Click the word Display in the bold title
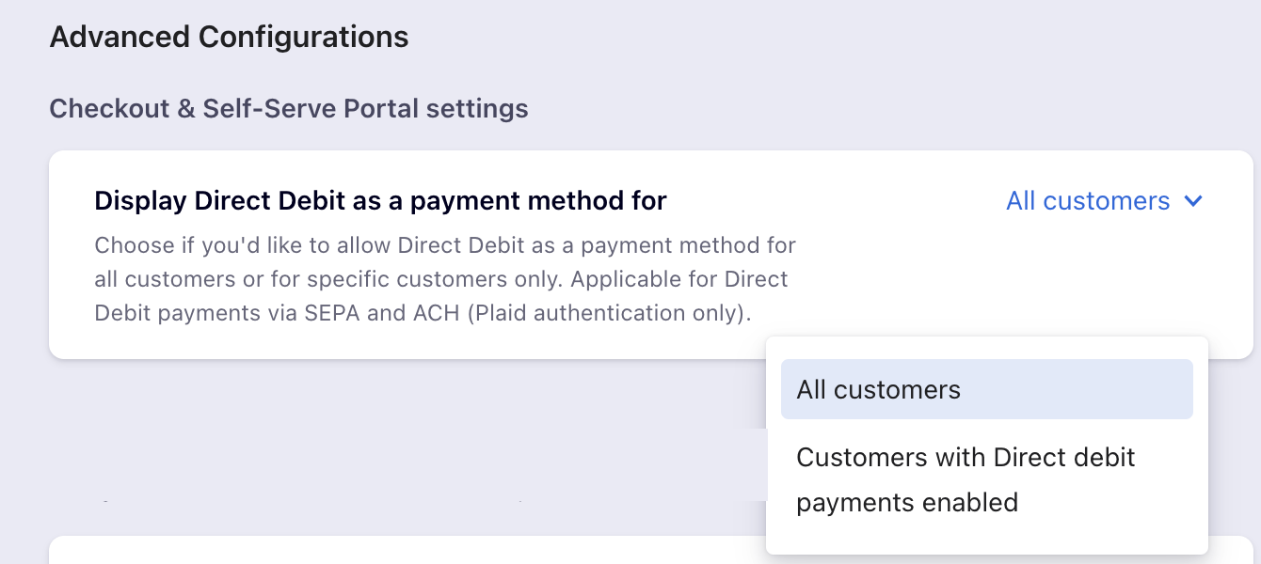This screenshot has height=564, width=1261. 140,200
